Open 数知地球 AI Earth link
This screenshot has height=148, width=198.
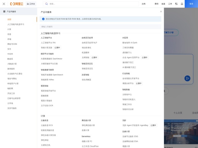pyautogui.click(x=130, y=43)
